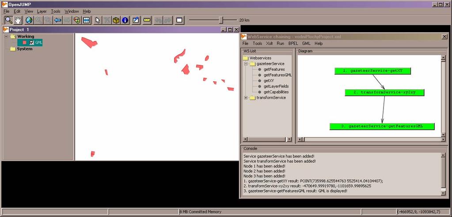Open the Editing Toolbox icon

(136, 20)
